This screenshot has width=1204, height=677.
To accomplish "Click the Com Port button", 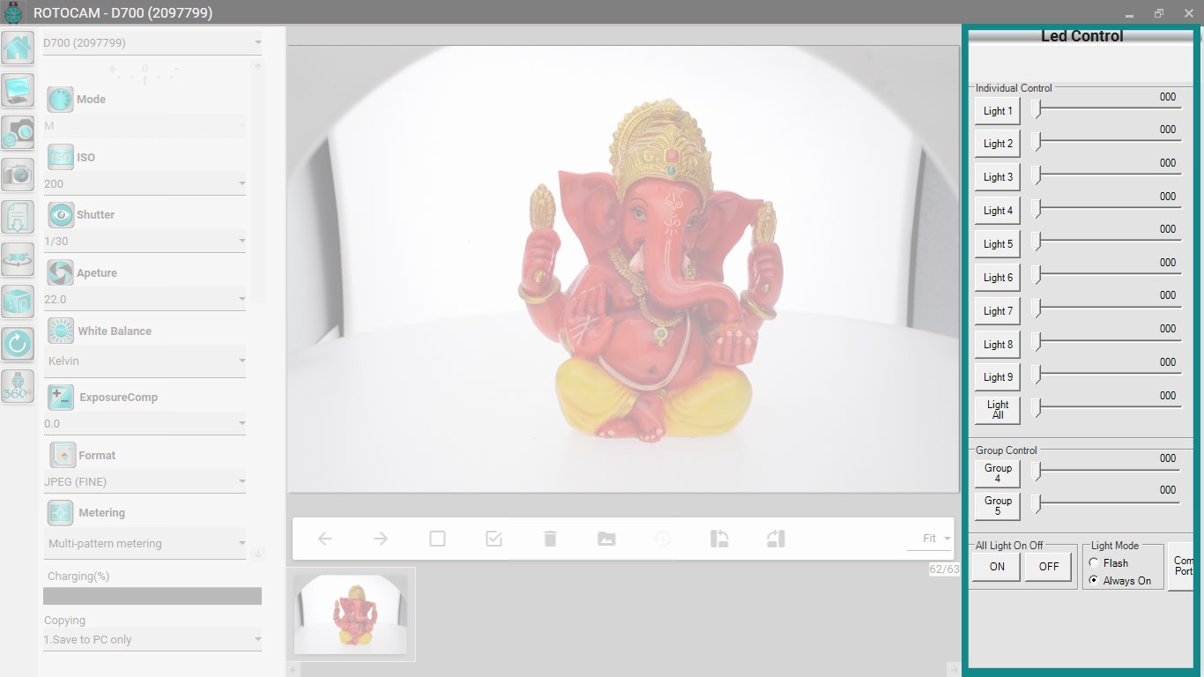I will coord(1181,567).
